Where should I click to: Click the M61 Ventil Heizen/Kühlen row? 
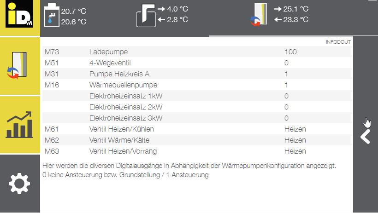(197, 129)
